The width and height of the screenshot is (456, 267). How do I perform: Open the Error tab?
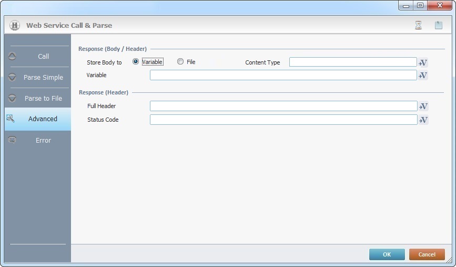click(43, 141)
